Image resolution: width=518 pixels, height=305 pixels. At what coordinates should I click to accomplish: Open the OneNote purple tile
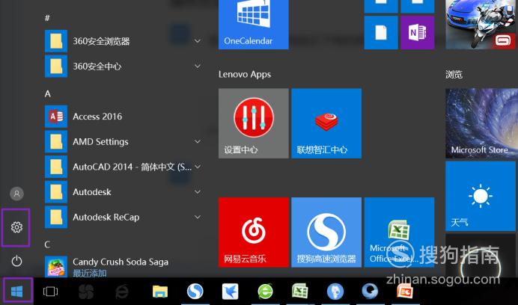(417, 32)
